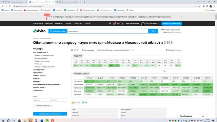Open Windows Start menu
The height and width of the screenshot is (122, 217).
click(x=3, y=121)
